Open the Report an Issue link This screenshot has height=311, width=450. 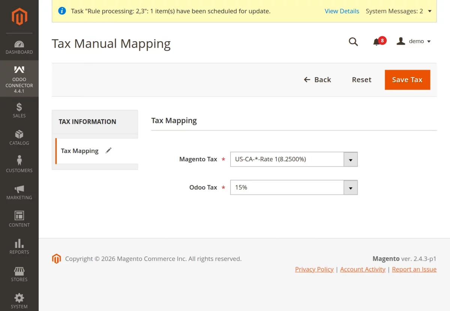coord(414,269)
